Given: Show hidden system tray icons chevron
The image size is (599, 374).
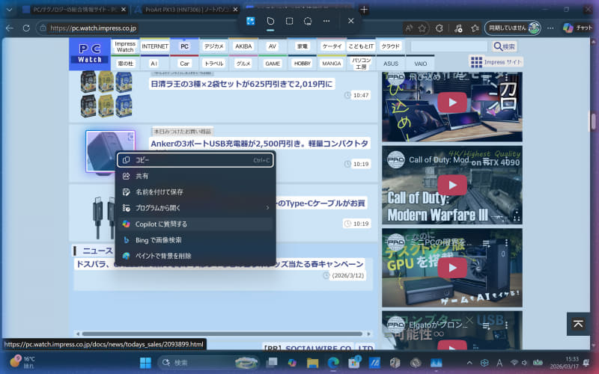Looking at the screenshot, I should point(469,363).
